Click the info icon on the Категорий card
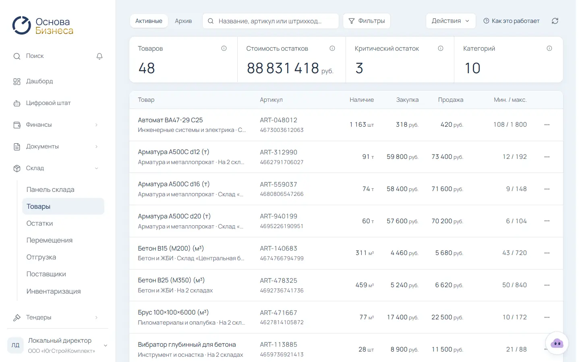The width and height of the screenshot is (580, 362). (549, 48)
